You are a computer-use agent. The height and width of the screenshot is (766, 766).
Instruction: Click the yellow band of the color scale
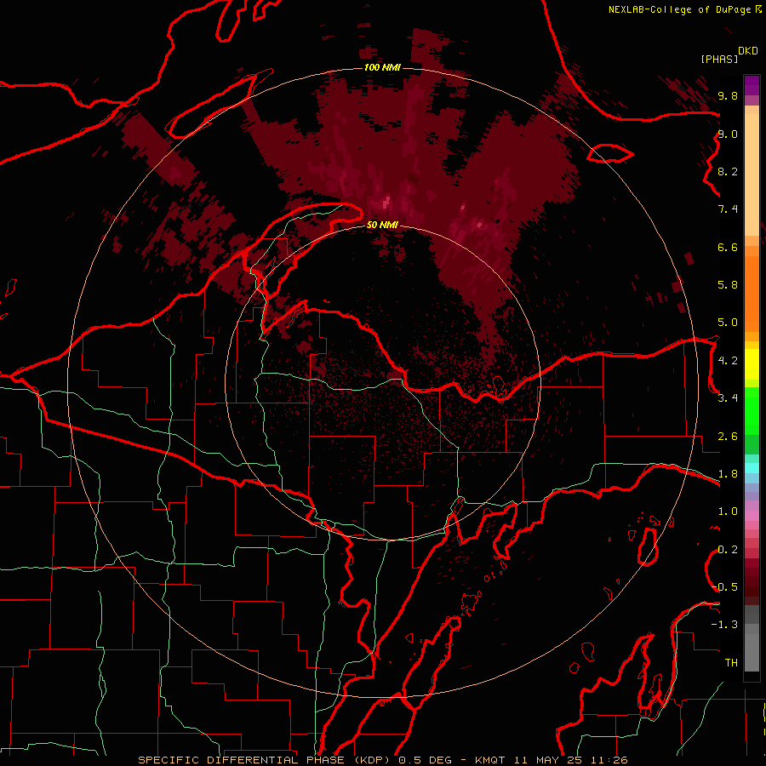point(752,364)
